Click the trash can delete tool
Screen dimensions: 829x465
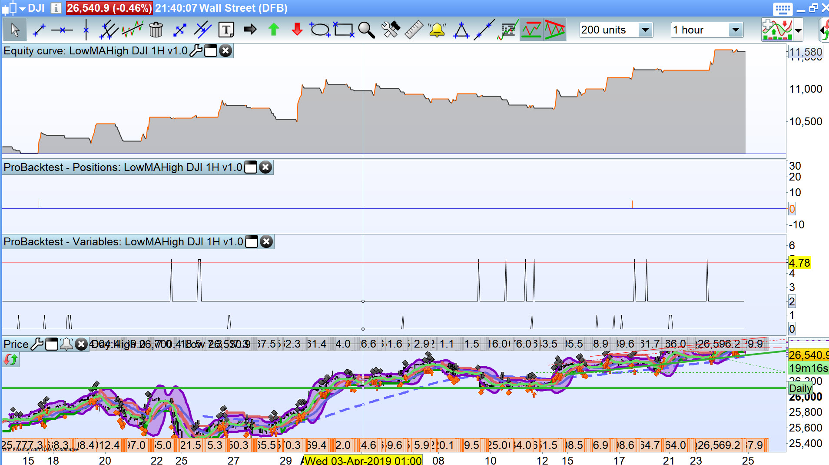[156, 30]
